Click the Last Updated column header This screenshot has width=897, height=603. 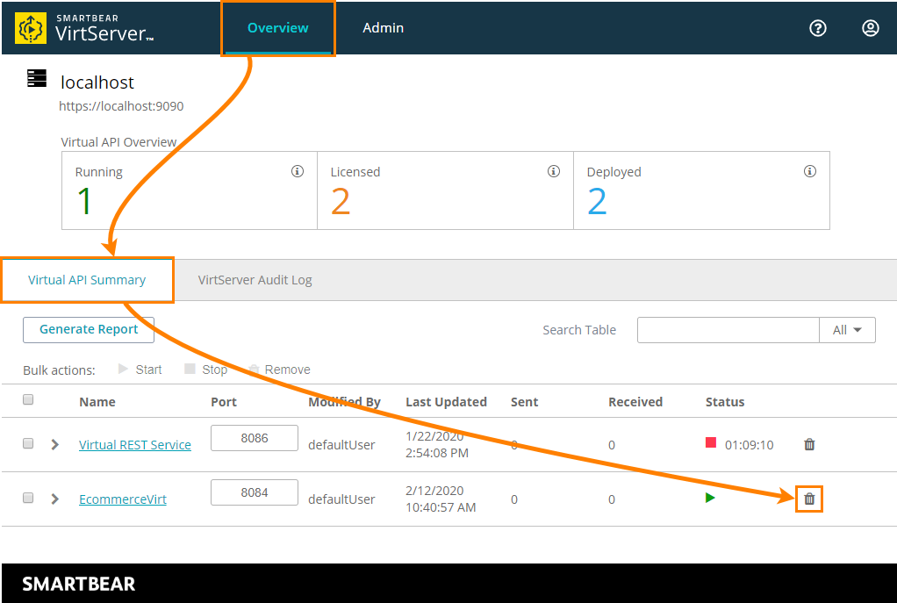click(x=446, y=402)
